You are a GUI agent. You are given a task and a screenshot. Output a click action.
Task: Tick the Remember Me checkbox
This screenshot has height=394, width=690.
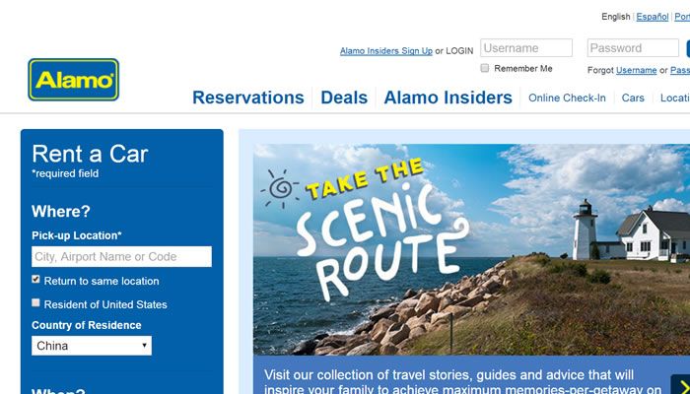coord(485,68)
